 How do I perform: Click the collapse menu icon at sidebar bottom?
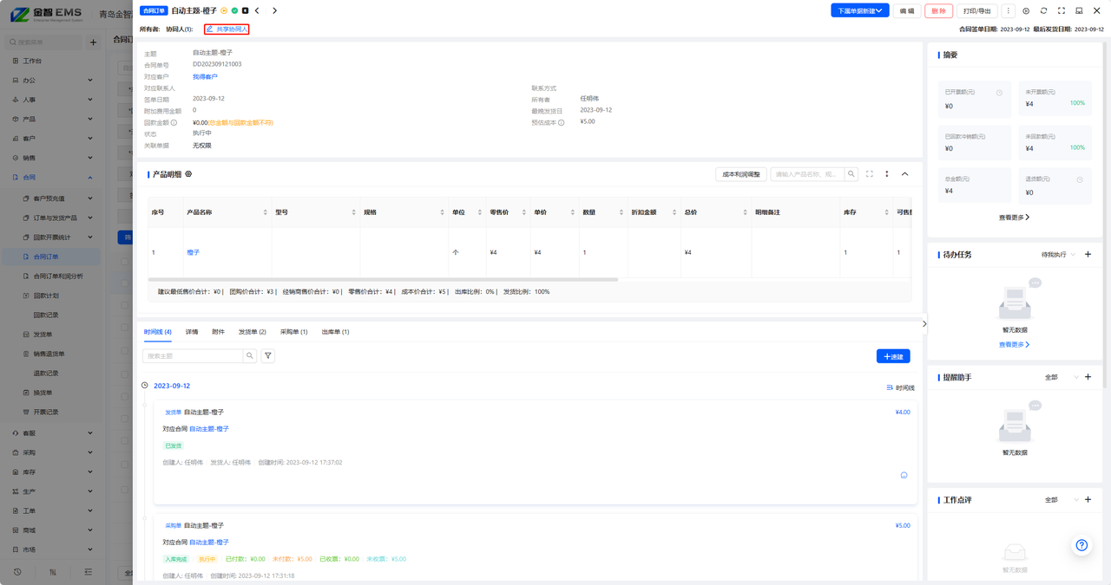[88, 572]
